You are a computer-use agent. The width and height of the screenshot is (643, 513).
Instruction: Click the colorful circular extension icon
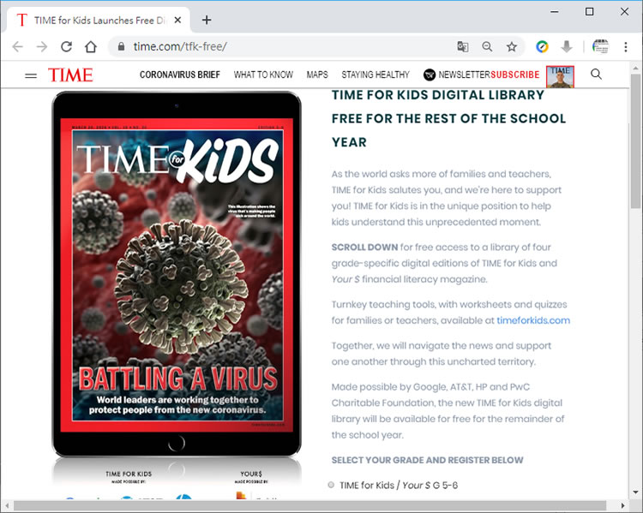(542, 47)
